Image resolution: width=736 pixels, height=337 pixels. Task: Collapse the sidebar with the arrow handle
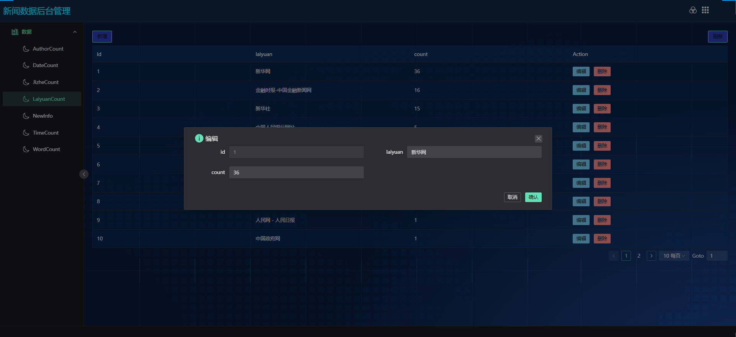pos(84,174)
